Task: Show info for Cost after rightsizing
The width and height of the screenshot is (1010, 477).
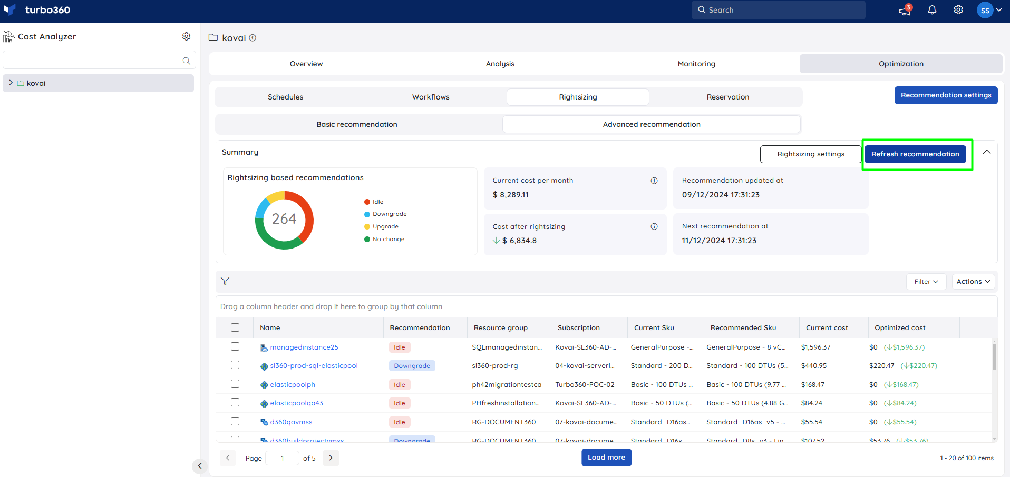Action: click(654, 227)
